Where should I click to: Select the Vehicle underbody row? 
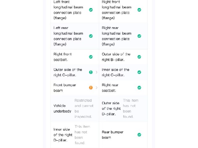75,109
